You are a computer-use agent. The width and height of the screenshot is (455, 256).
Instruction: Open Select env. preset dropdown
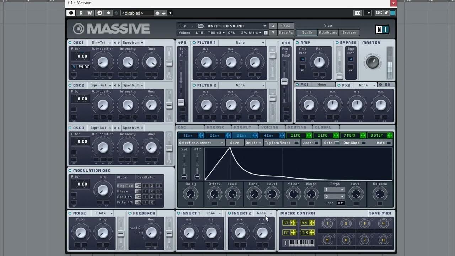pos(201,143)
